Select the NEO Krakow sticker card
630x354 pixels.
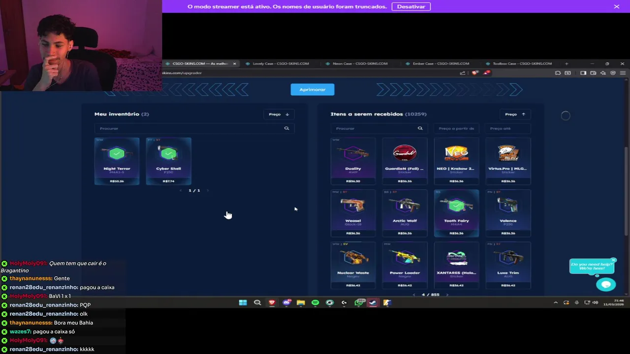456,161
